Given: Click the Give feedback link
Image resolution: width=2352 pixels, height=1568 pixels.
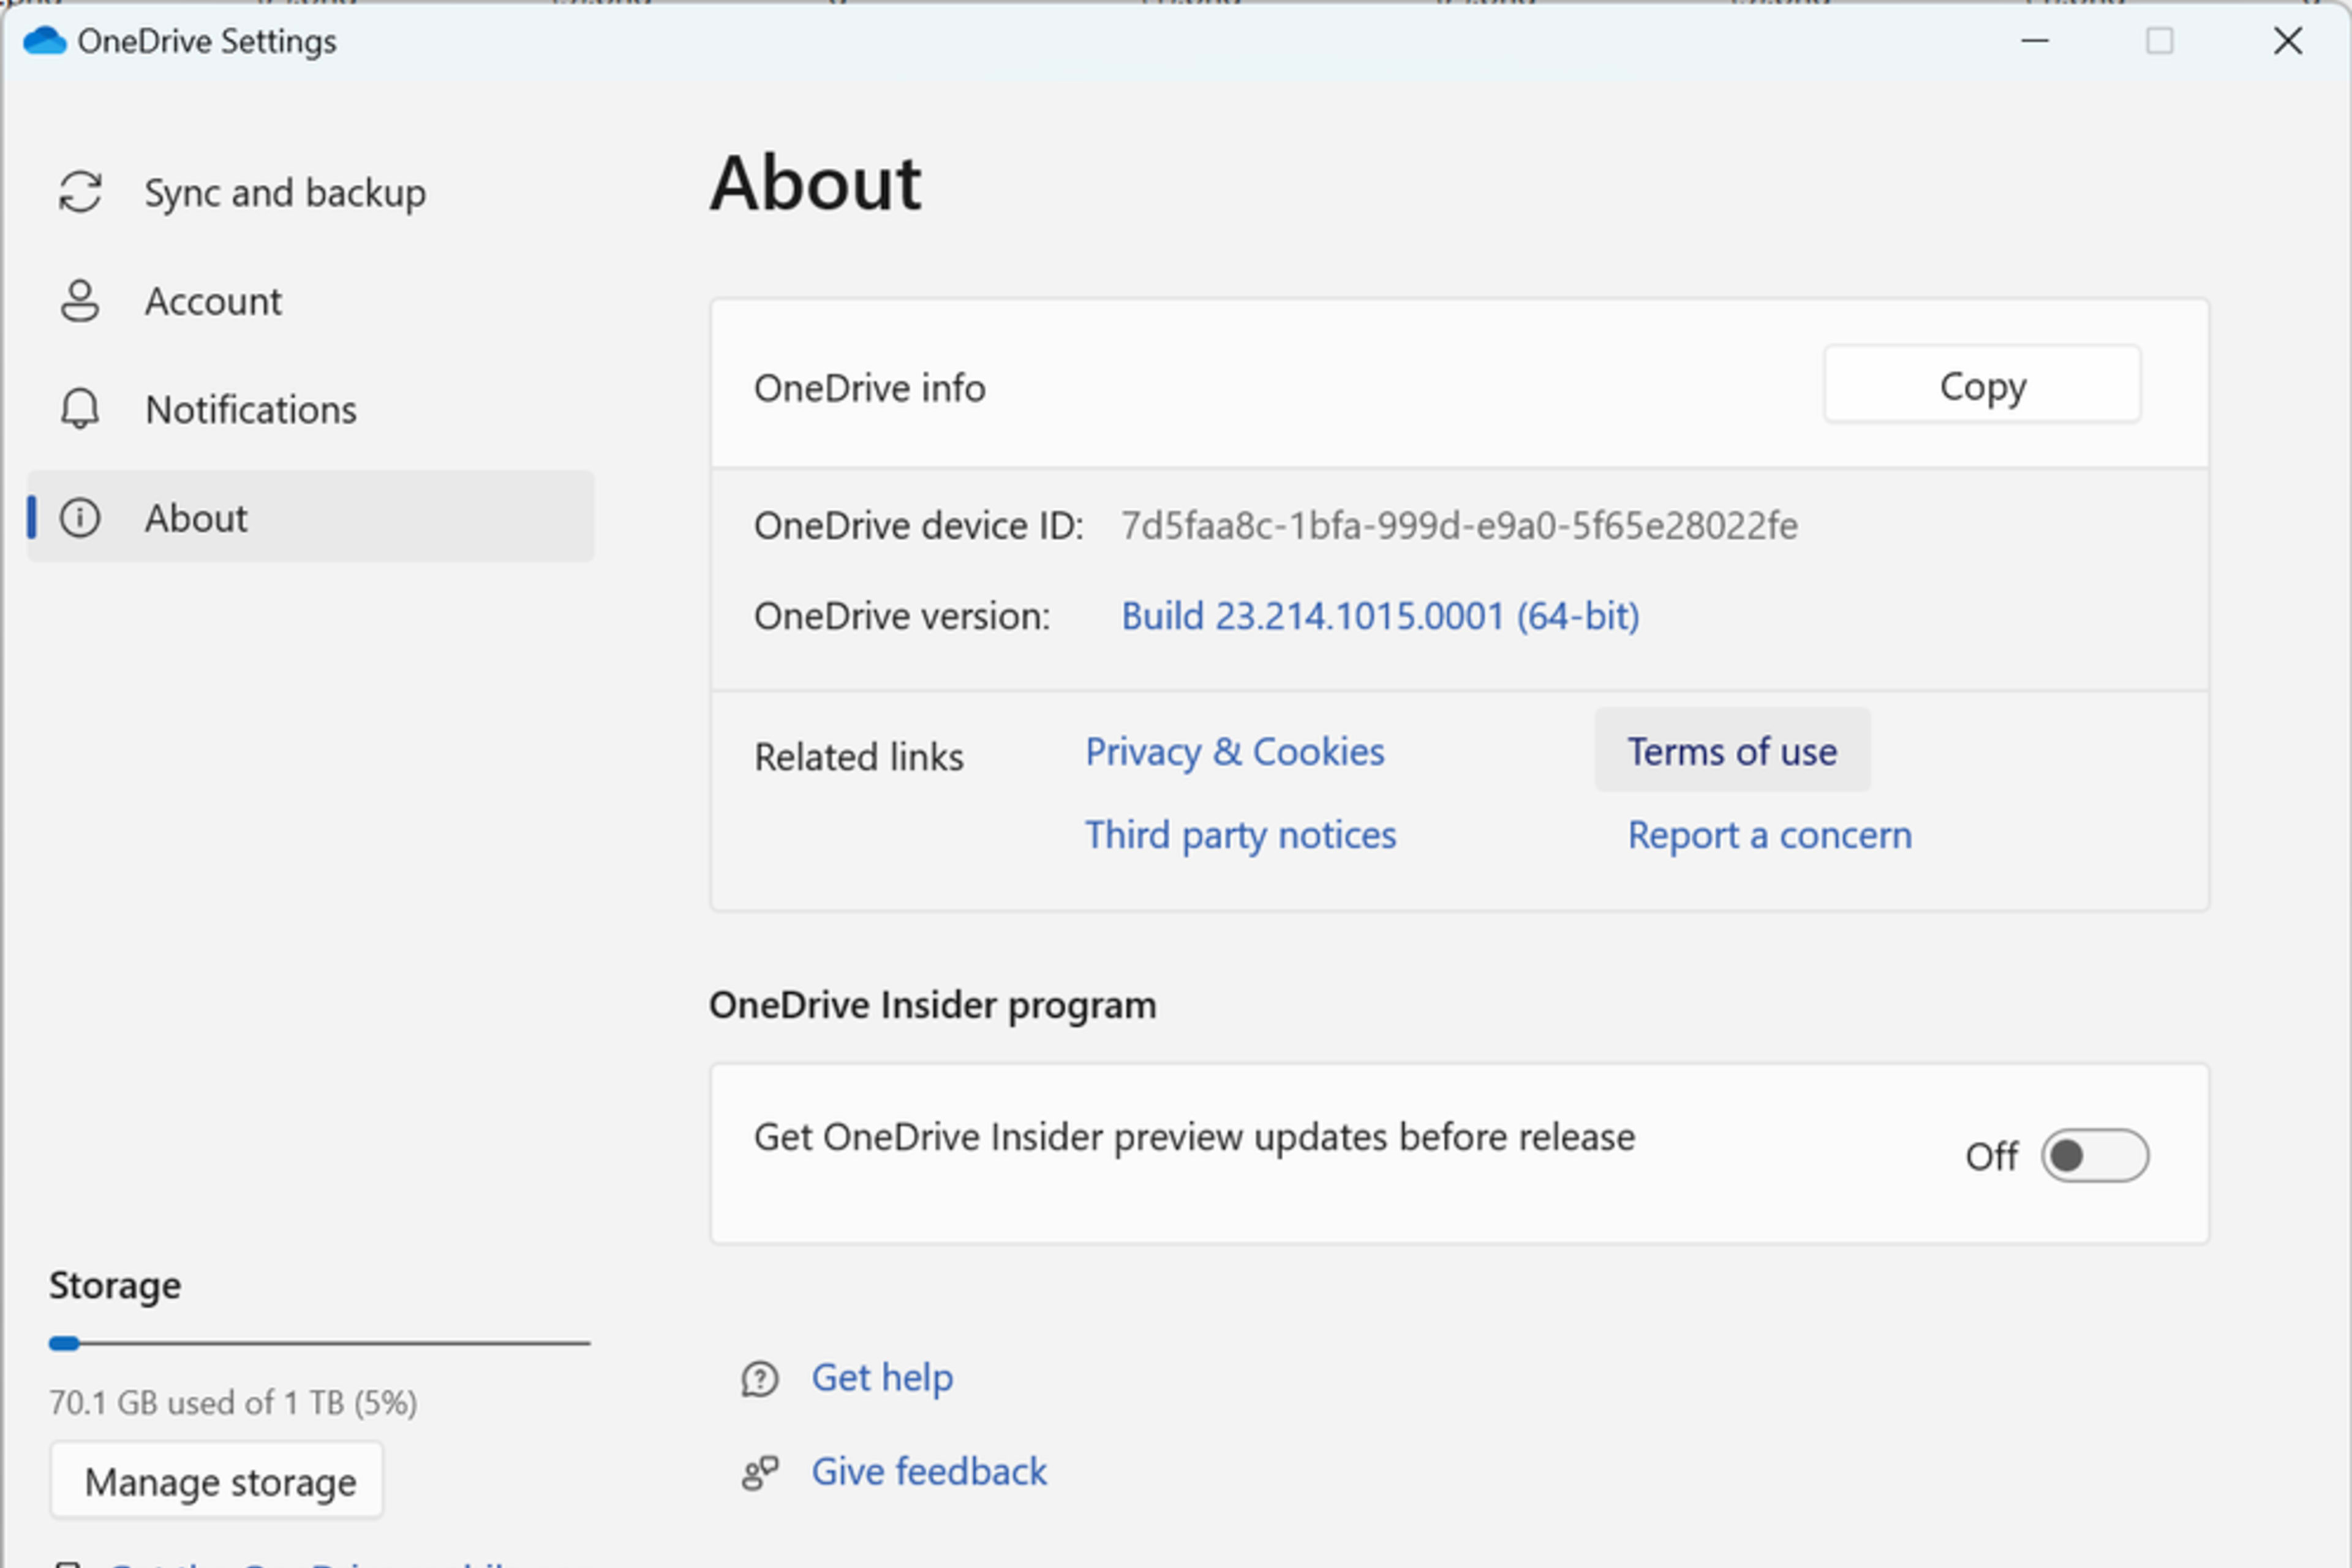Looking at the screenshot, I should pyautogui.click(x=929, y=1472).
